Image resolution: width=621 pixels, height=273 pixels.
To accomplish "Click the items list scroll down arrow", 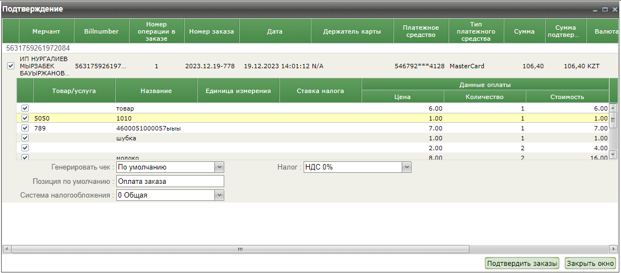I will coord(613,155).
